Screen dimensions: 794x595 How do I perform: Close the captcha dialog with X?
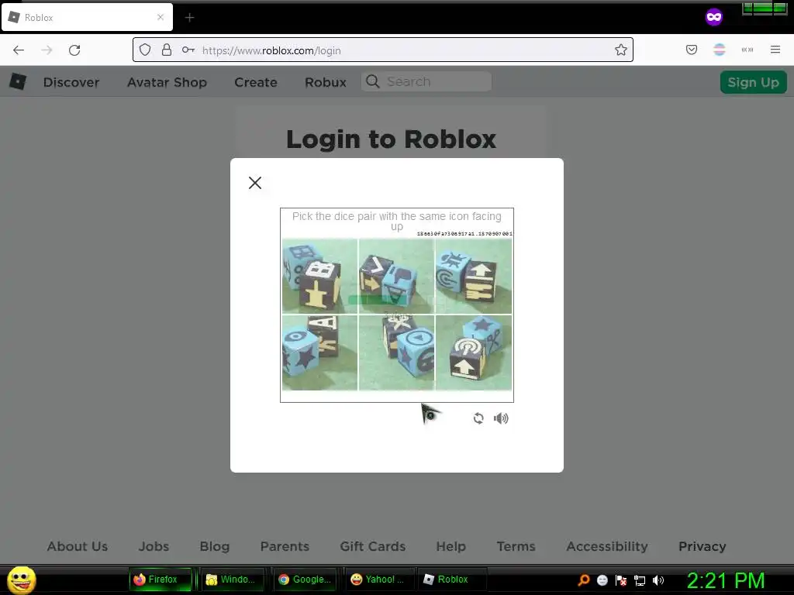[255, 183]
